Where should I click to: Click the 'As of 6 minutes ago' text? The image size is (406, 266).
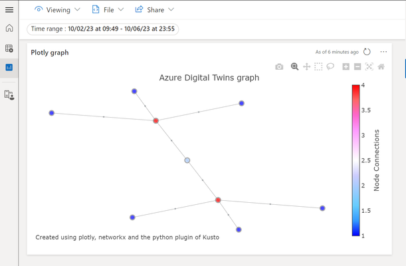click(337, 52)
